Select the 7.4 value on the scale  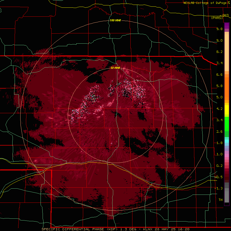(219, 63)
